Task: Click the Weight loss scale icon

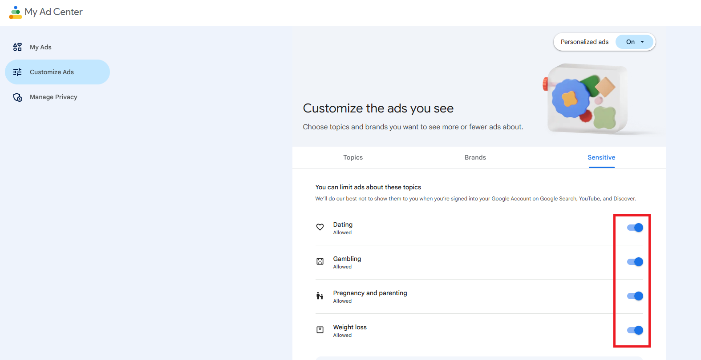Action: [x=320, y=330]
